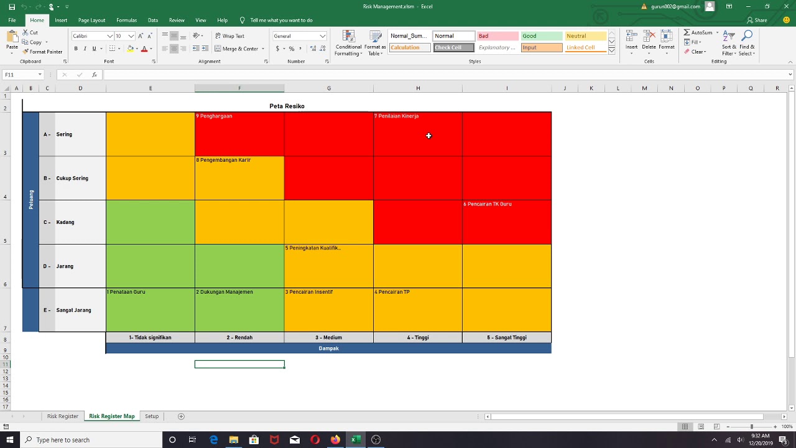796x448 pixels.
Task: Activate the Format Painter tool
Action: [x=42, y=52]
